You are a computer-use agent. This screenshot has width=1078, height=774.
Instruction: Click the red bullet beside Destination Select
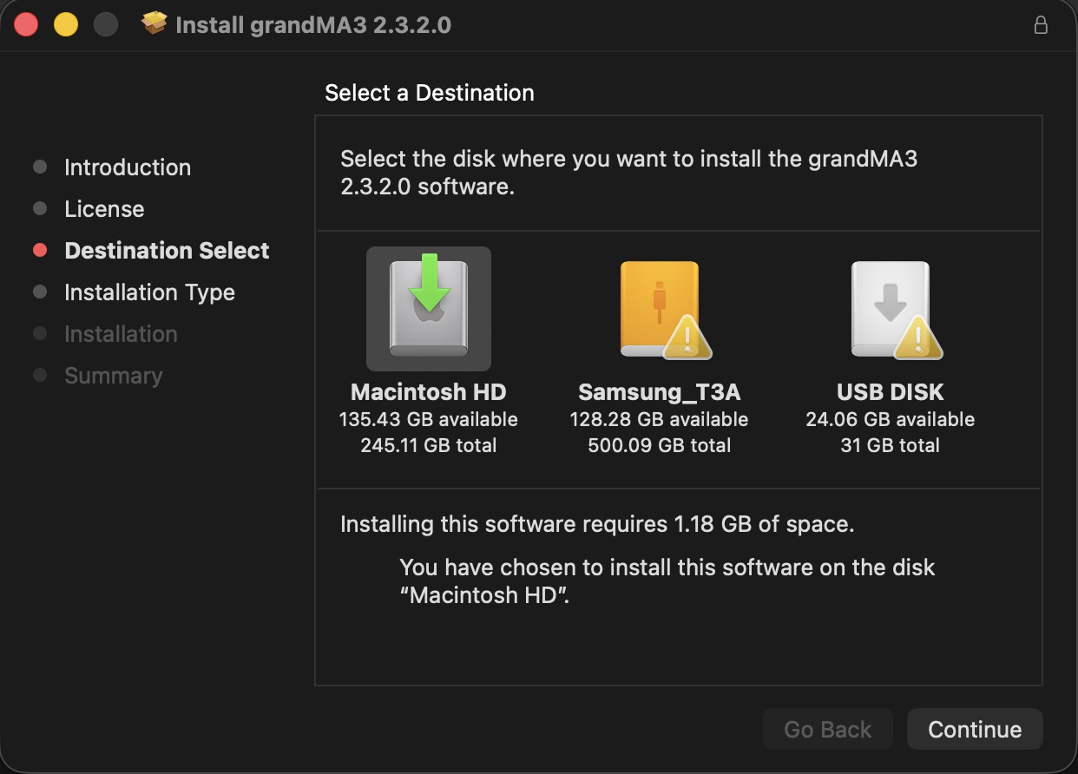pos(40,250)
